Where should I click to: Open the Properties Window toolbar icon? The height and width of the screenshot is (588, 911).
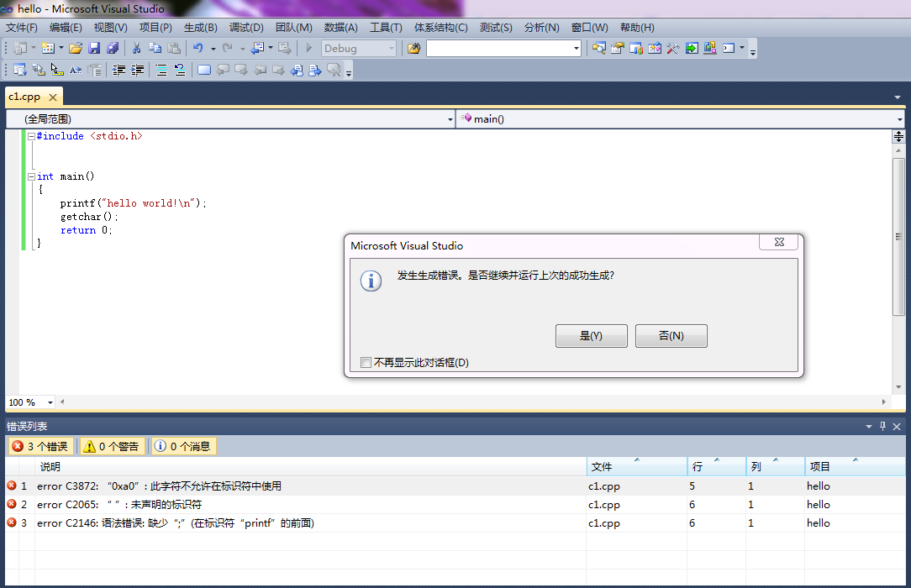tap(618, 48)
